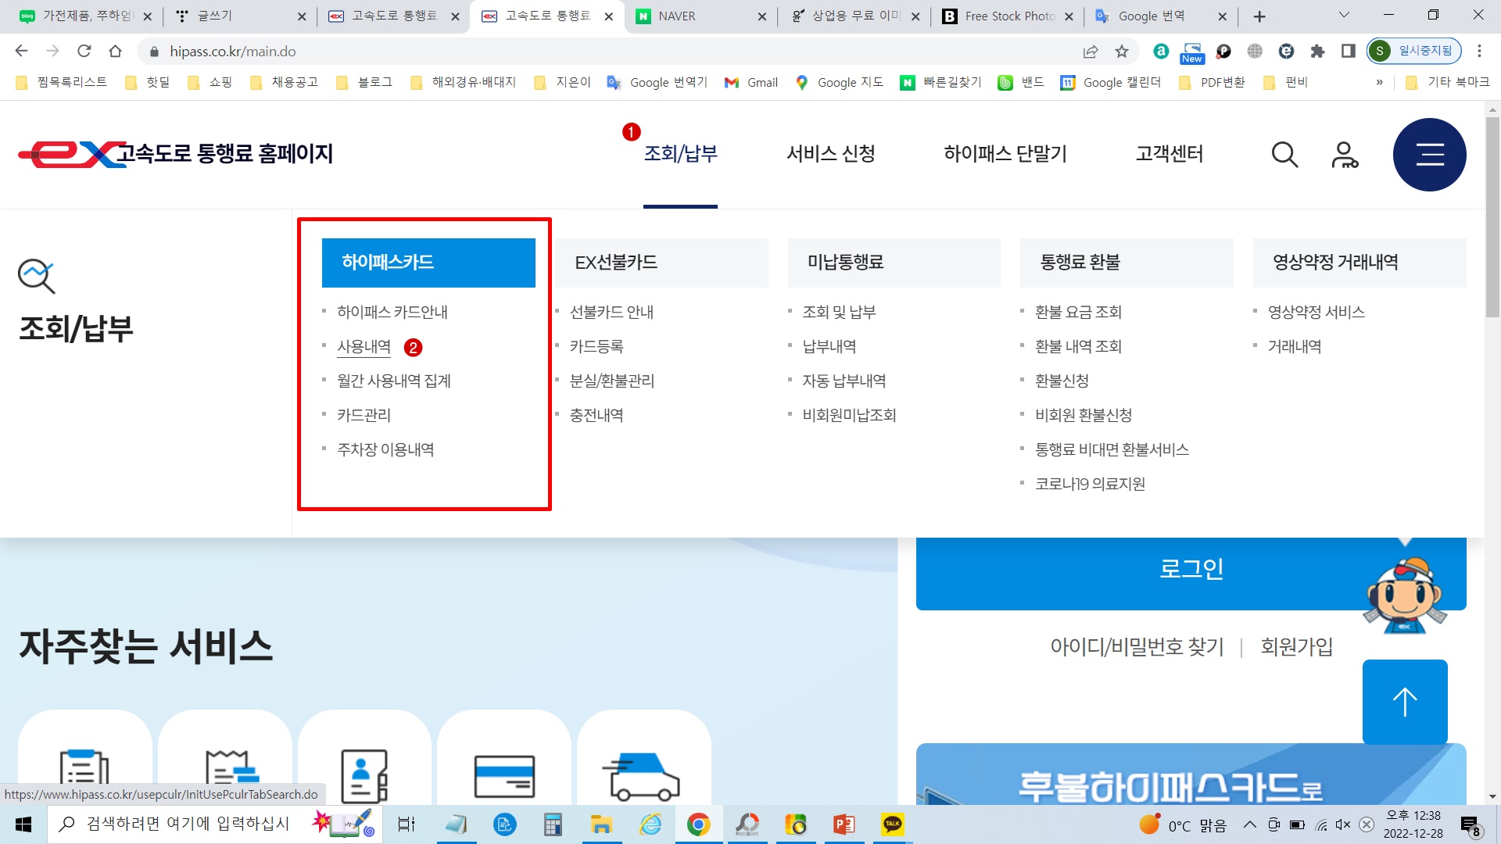Click the blue 로그인 button
1501x844 pixels.
pos(1191,568)
